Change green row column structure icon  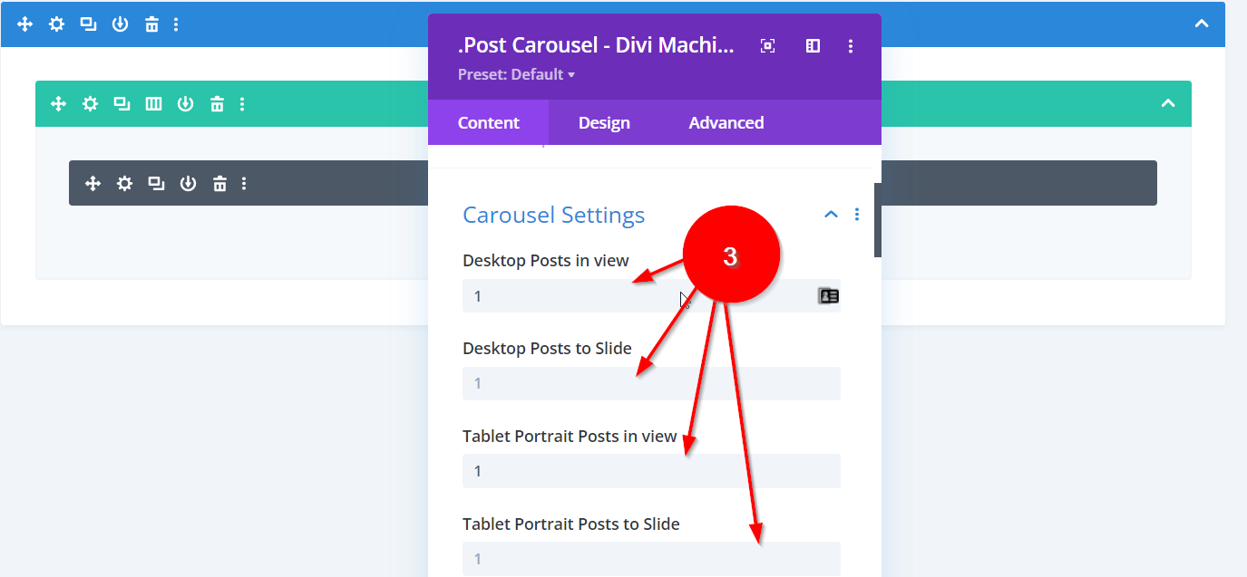153,104
